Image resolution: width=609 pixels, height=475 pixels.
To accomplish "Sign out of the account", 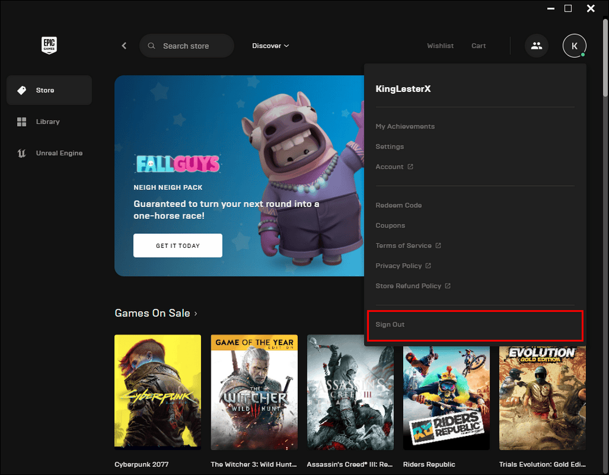I will (x=390, y=324).
